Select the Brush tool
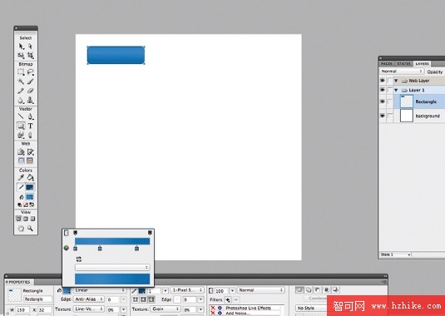The height and width of the screenshot is (316, 445). (x=31, y=81)
